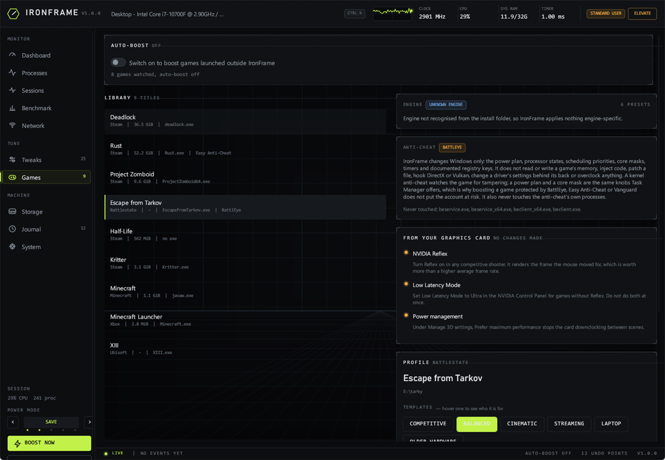The height and width of the screenshot is (460, 665).
Task: Select Minecraft Launcher in the library
Action: click(x=245, y=321)
